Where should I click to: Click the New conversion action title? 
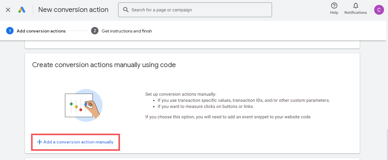(x=73, y=10)
